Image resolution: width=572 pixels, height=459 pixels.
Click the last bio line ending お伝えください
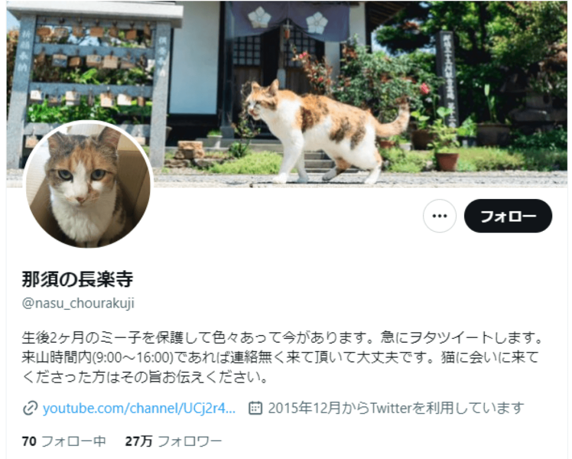tap(145, 377)
